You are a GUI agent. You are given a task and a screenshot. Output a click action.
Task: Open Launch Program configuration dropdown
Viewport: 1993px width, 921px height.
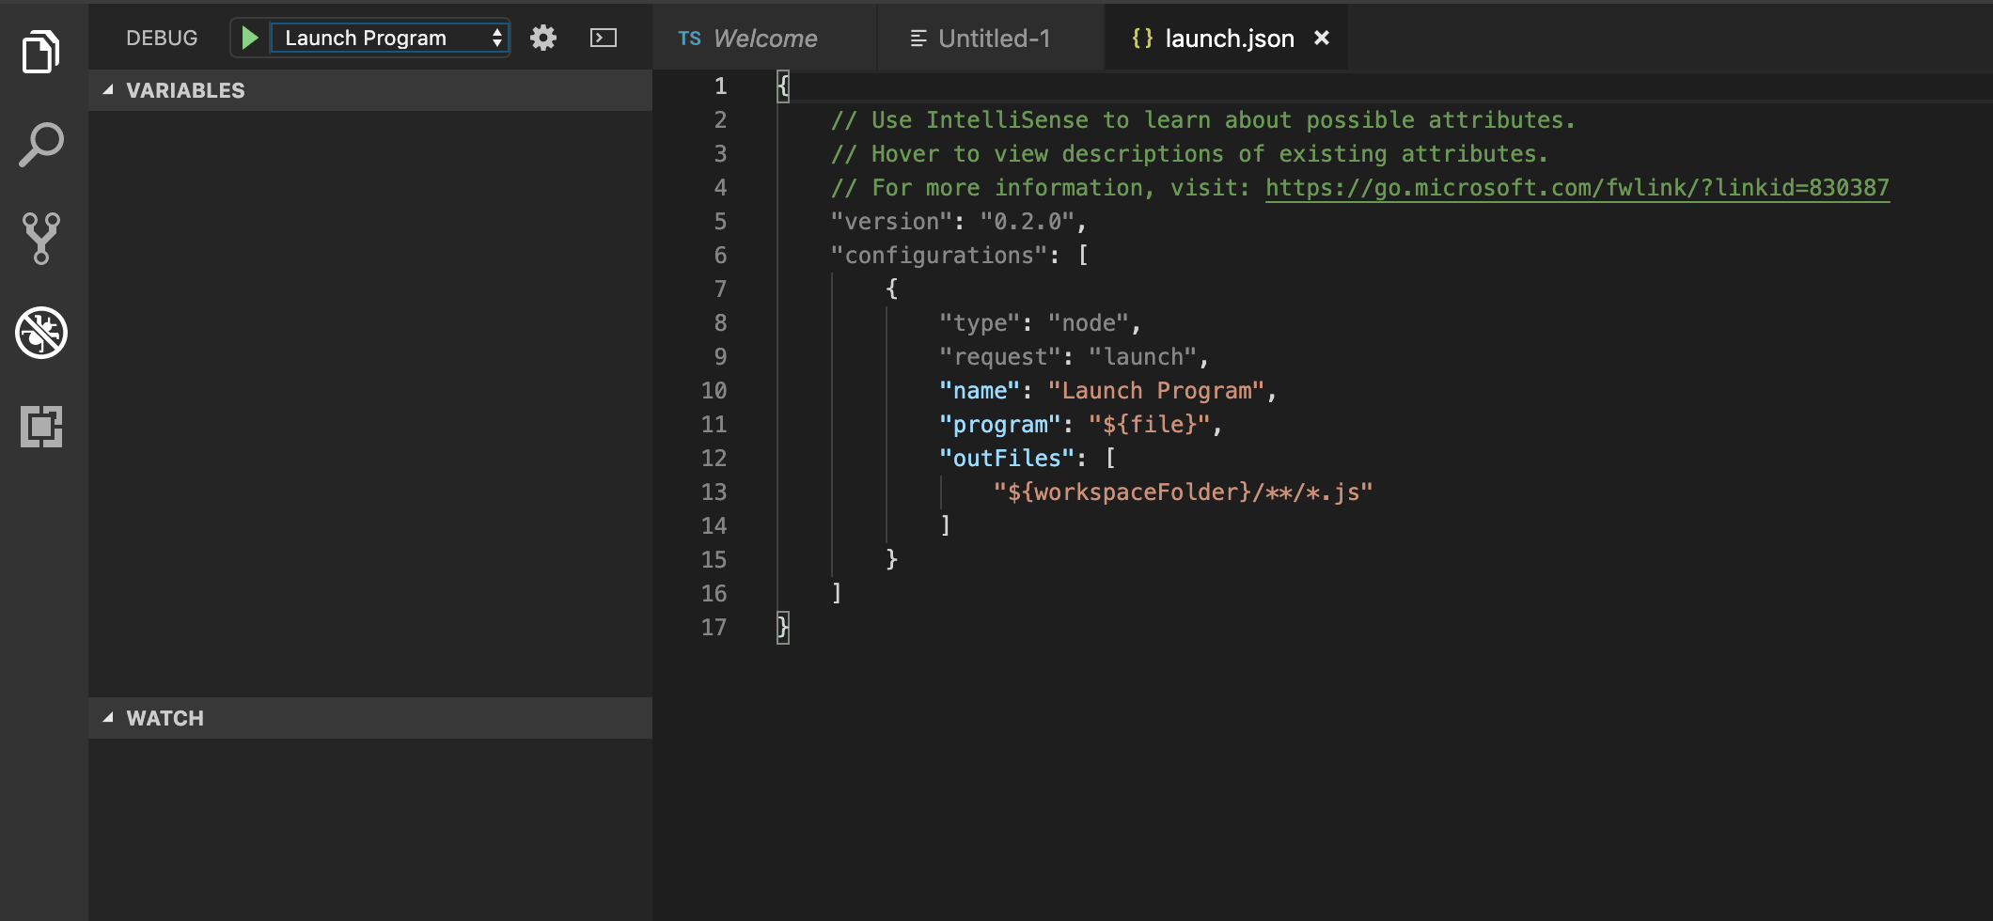point(390,38)
